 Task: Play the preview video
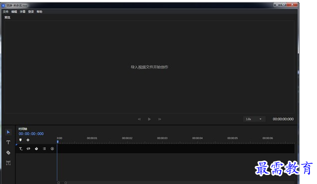(x=149, y=119)
